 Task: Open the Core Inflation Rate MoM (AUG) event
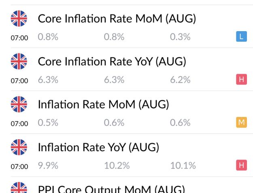(x=117, y=19)
